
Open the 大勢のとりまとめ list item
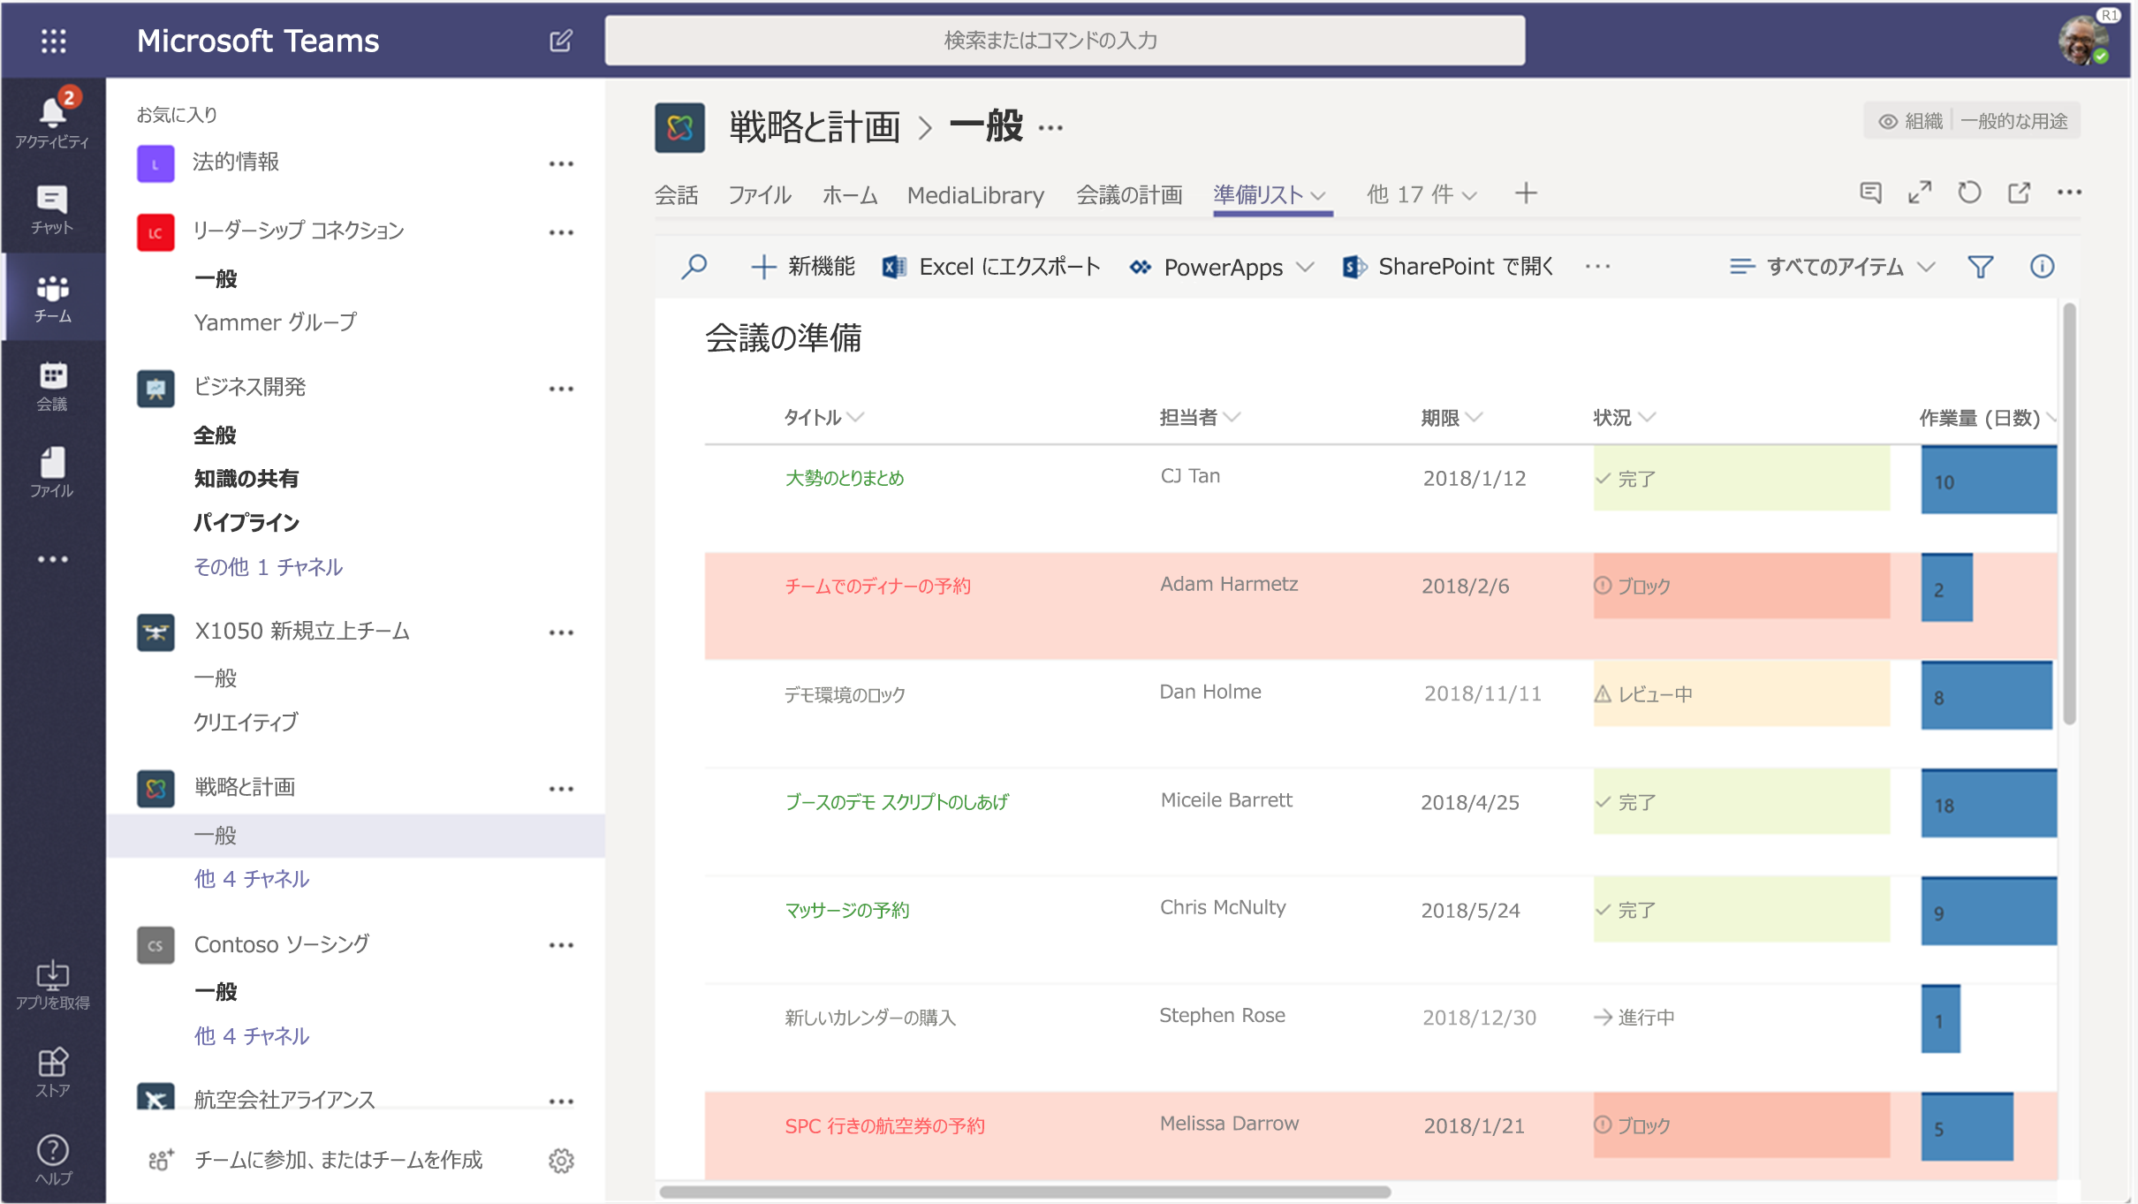(x=845, y=478)
